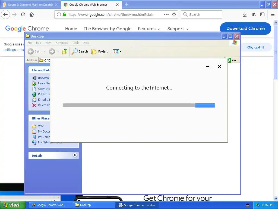Open Views dropdown in Explorer toolbar

pyautogui.click(x=117, y=51)
